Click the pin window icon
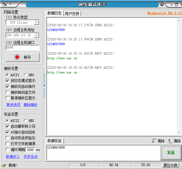The width and height of the screenshot is (182, 169). [x=162, y=5]
